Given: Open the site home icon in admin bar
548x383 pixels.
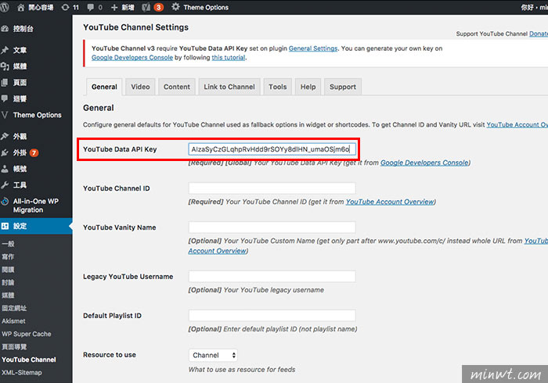Looking at the screenshot, I should click(x=21, y=7).
